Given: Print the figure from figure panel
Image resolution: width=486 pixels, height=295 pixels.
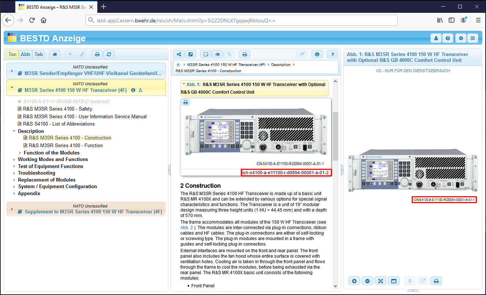Looking at the screenshot, I should click(436, 281).
